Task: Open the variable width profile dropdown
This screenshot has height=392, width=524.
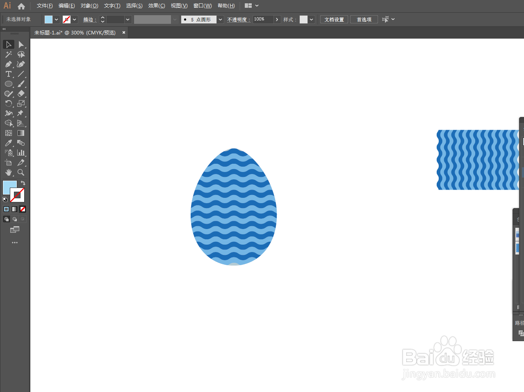Action: tap(175, 19)
